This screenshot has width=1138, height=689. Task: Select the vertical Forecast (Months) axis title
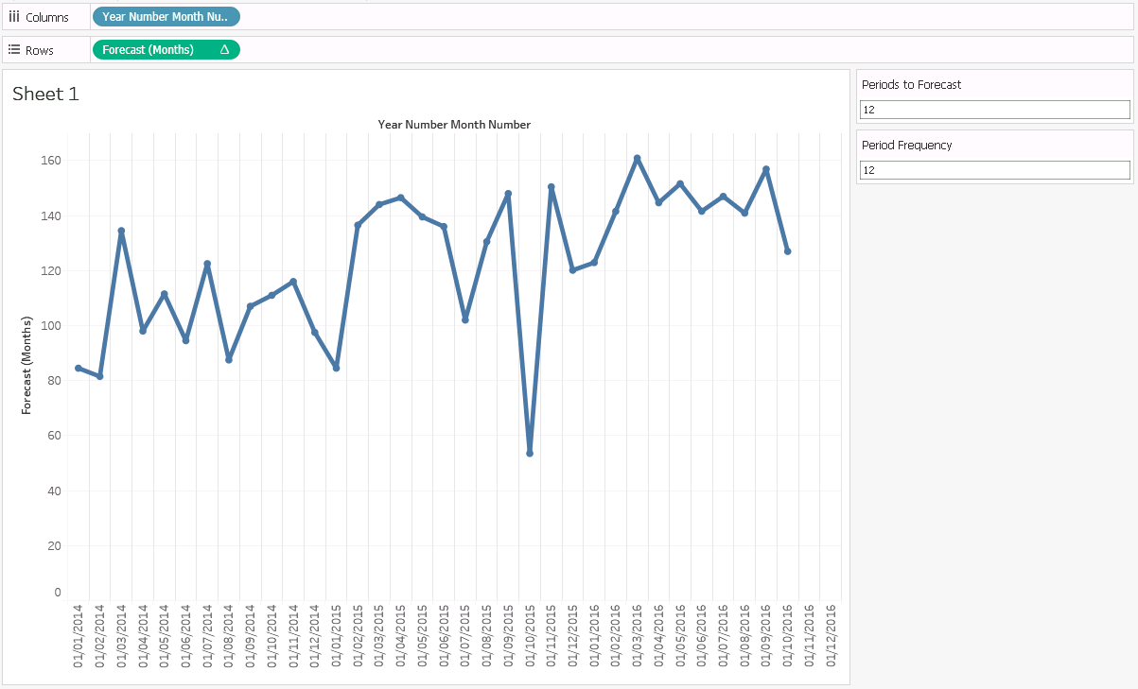click(27, 366)
